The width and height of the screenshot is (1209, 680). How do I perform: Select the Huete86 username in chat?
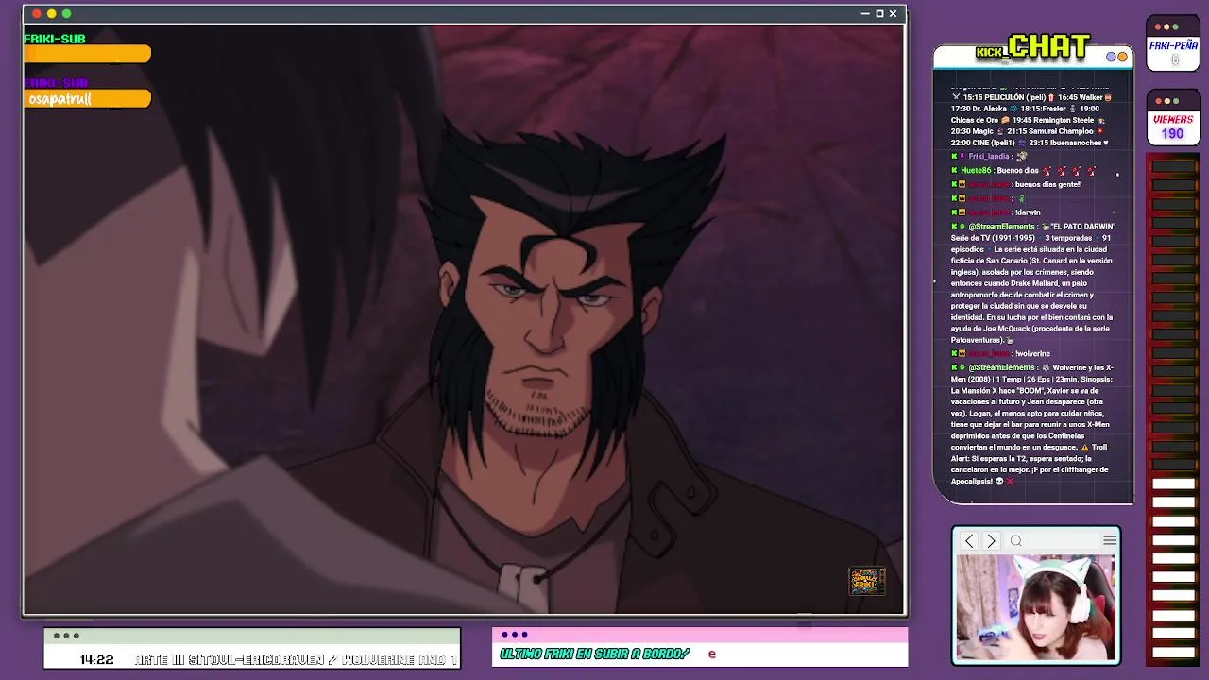pyautogui.click(x=976, y=171)
